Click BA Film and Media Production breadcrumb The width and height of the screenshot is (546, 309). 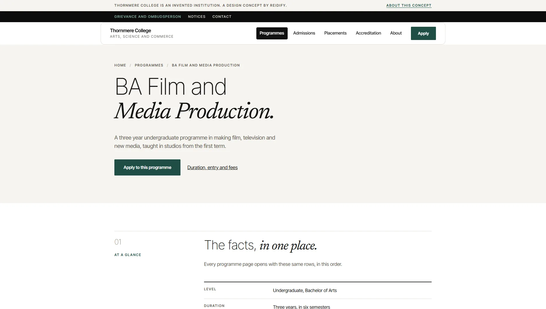206,65
